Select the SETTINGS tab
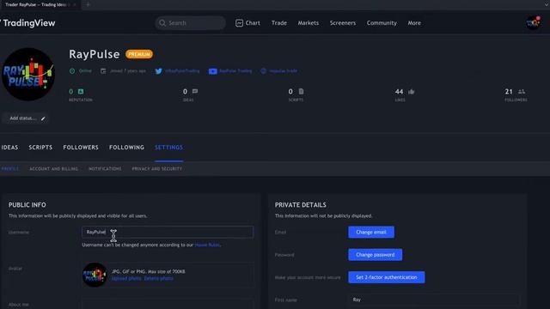This screenshot has height=309, width=550. click(x=168, y=148)
